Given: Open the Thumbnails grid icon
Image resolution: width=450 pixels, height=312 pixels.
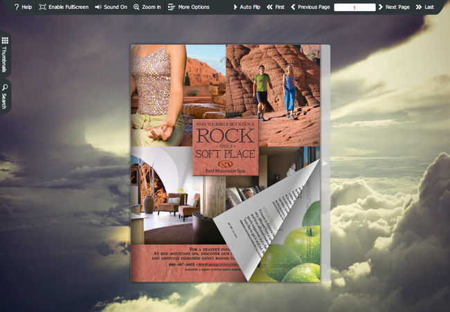Looking at the screenshot, I should click(x=5, y=40).
